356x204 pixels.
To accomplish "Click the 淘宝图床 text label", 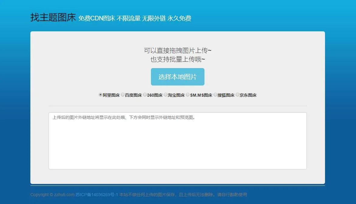I will pos(176,95).
